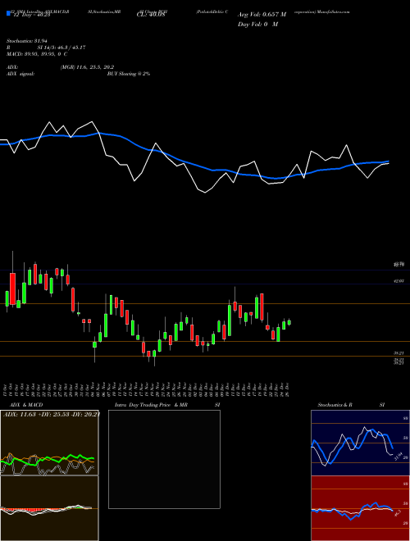This screenshot has height=541, width=410.
Task: Select the 'Day Vol: 0 M' value
Action: point(257,24)
